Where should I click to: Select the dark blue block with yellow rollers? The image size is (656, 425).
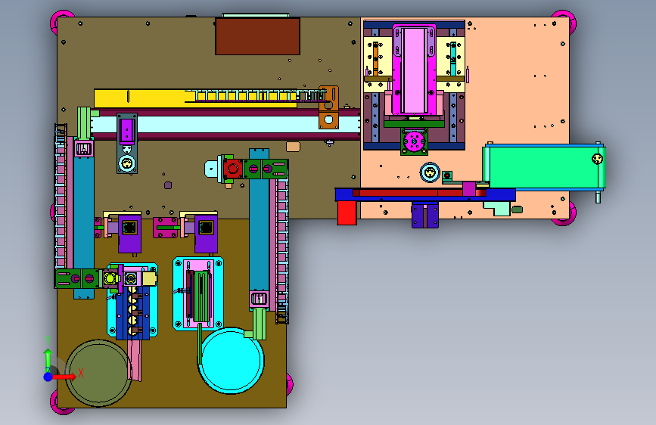click(x=132, y=312)
